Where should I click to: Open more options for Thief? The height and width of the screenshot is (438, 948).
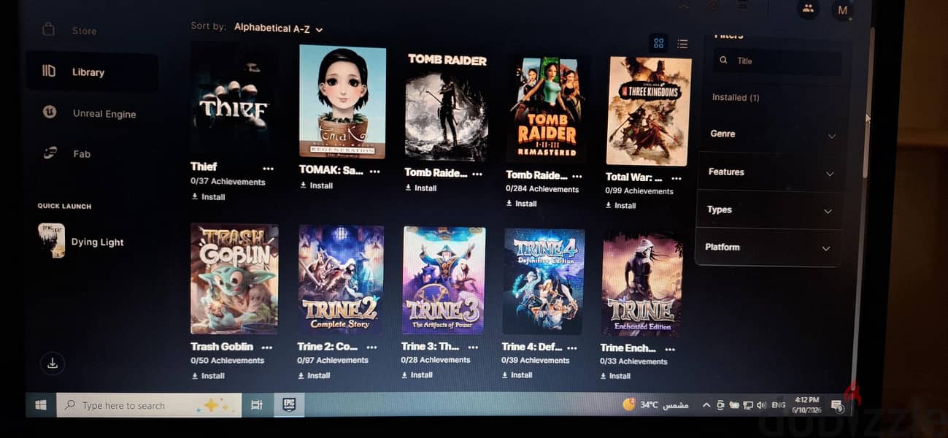coord(269,168)
